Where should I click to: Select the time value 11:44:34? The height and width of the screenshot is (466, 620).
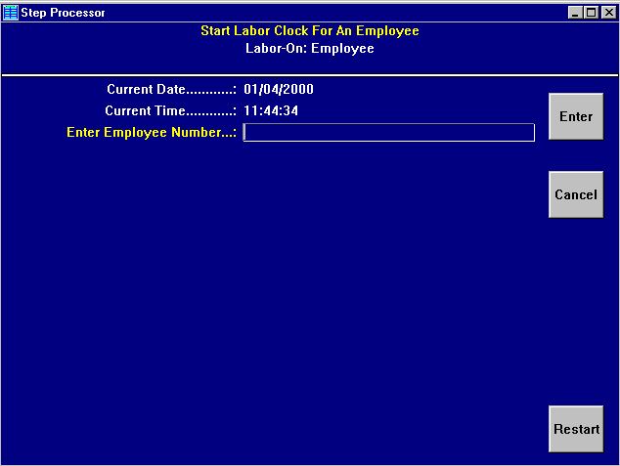click(271, 111)
